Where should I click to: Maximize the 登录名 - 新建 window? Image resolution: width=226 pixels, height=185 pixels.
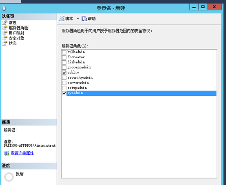point(203,7)
